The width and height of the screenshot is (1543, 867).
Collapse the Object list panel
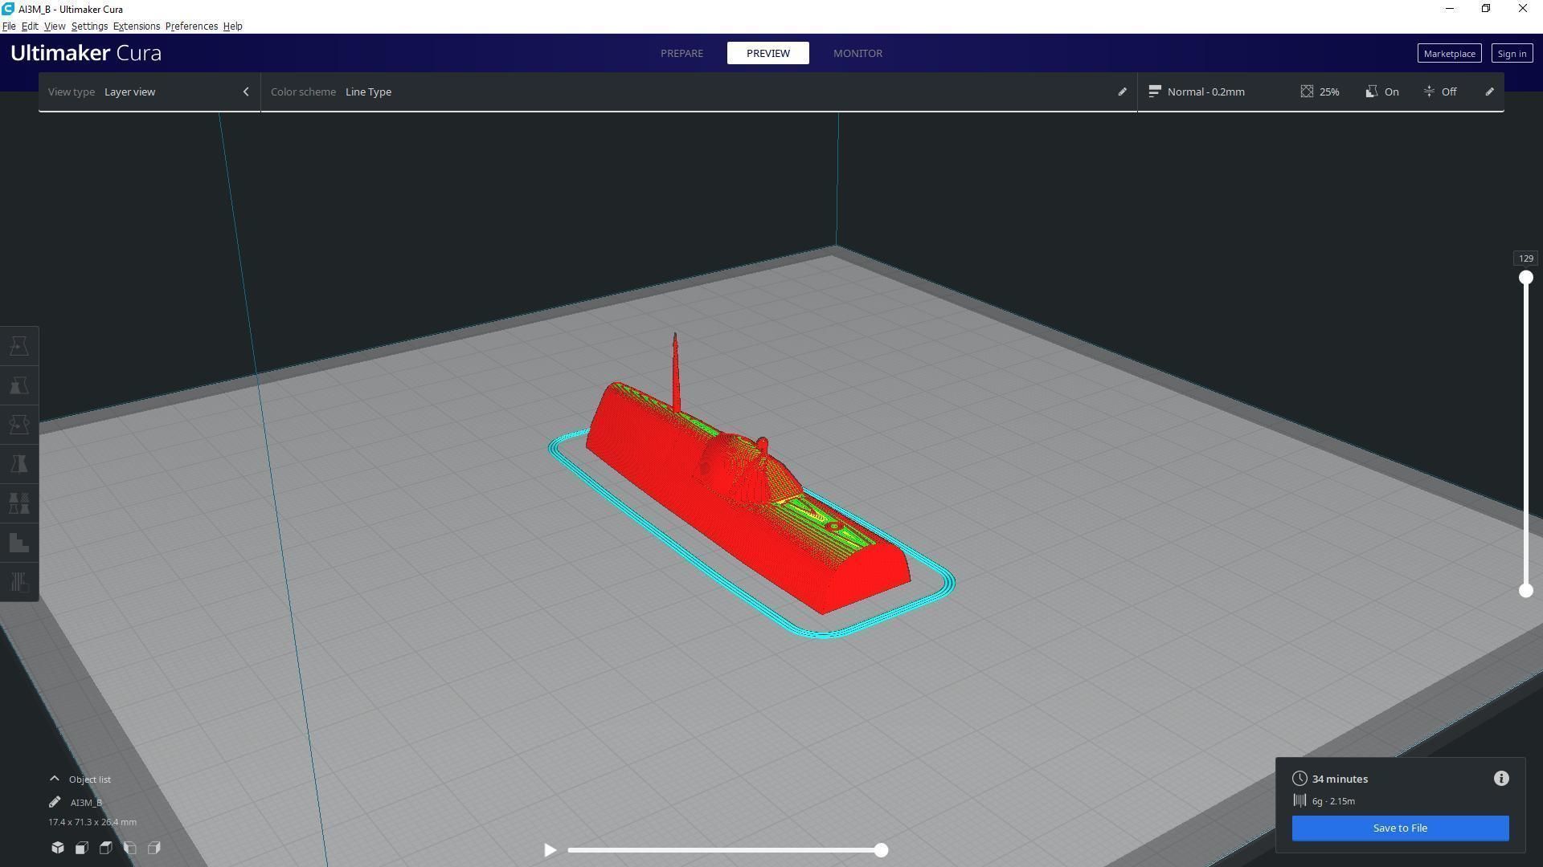pos(54,779)
